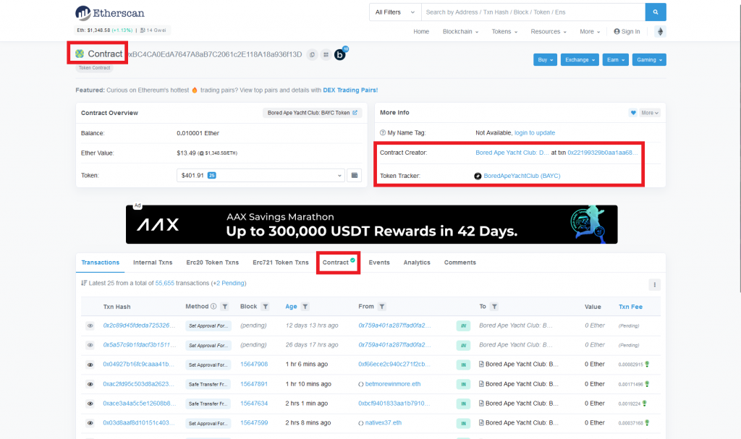Switch to the Events tab
The height and width of the screenshot is (439, 741).
(x=379, y=263)
